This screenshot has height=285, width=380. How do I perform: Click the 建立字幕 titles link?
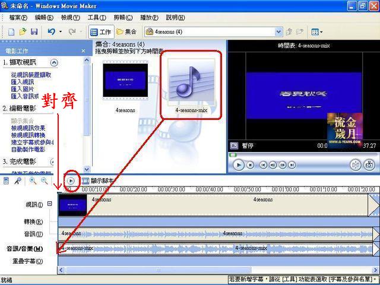32,142
